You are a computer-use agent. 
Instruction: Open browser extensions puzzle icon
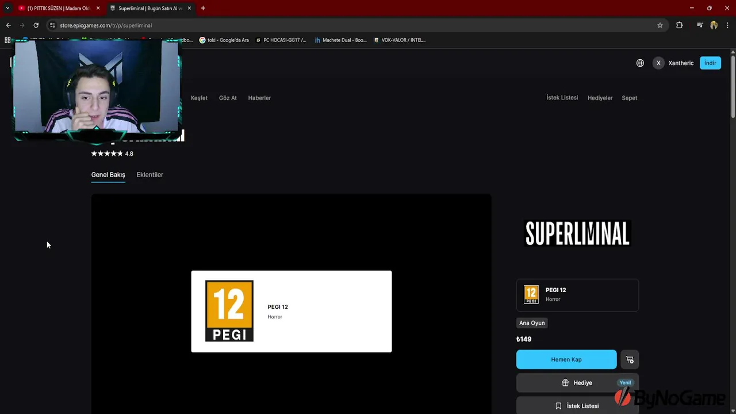(x=679, y=25)
